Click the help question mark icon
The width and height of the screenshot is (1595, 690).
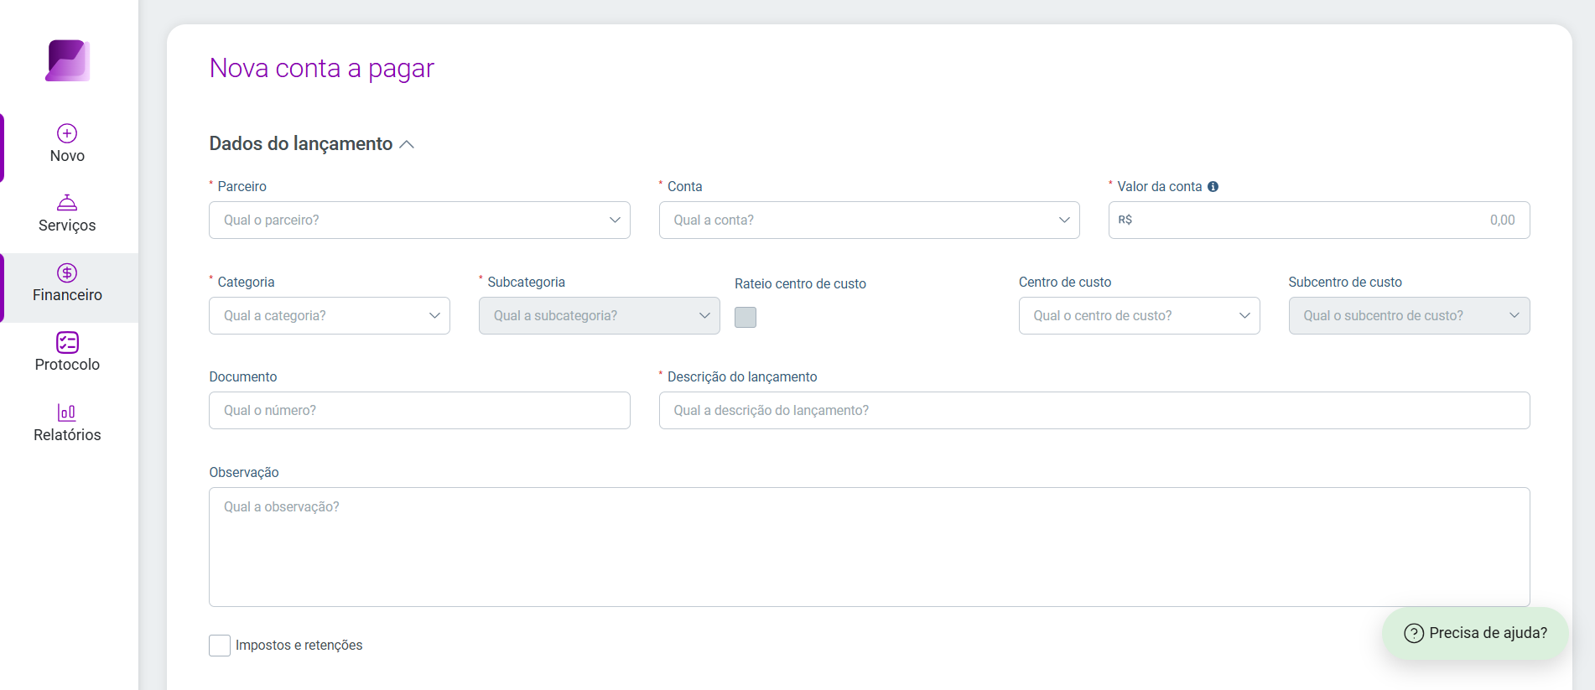[1414, 633]
